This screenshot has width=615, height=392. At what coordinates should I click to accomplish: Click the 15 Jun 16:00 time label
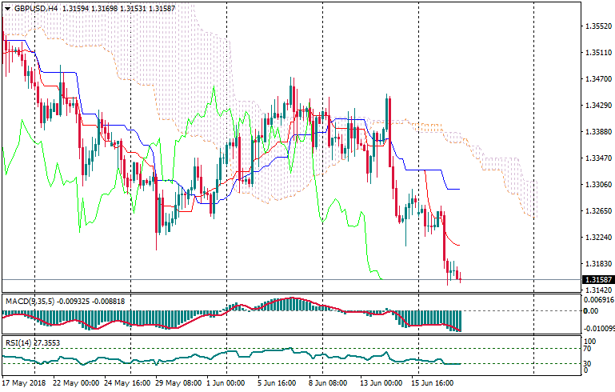(433, 383)
